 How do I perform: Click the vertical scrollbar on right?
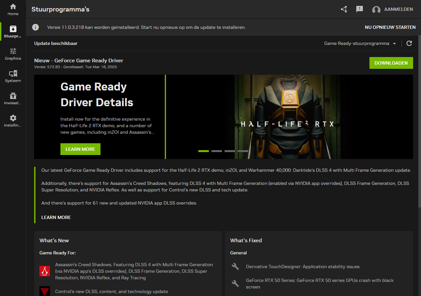(419, 121)
